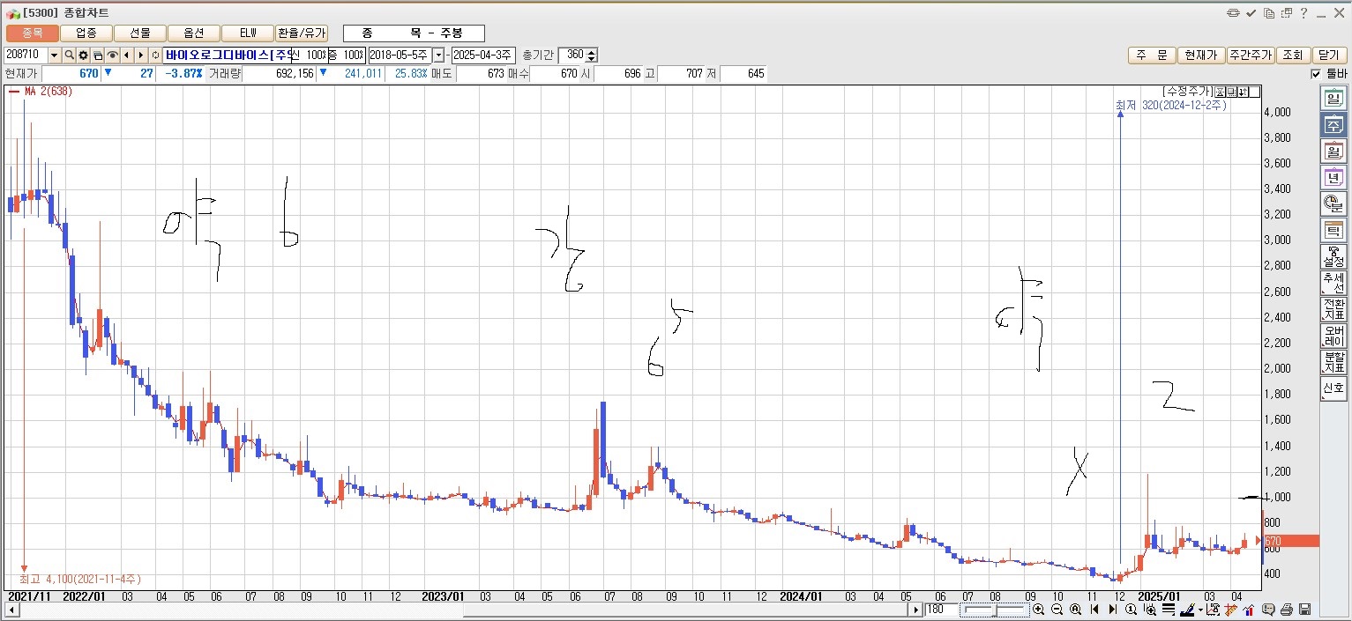
Task: Toggle the 추세선 trendline tool
Action: tap(1333, 283)
